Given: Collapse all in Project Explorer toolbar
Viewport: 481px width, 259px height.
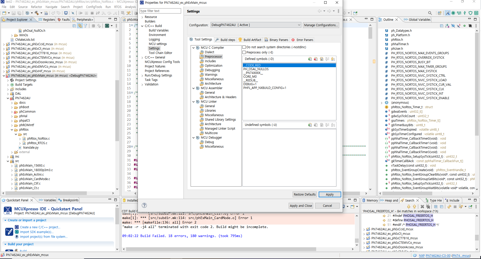Looking at the screenshot, I should point(74,26).
